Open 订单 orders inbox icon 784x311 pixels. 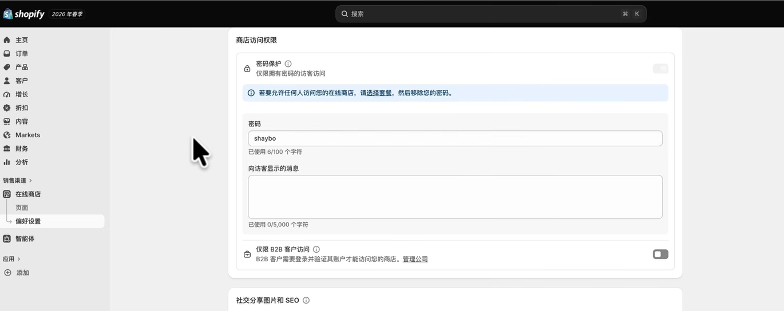(7, 54)
